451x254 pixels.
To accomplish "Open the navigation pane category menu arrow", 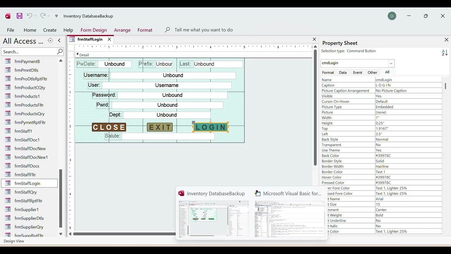I will coord(50,41).
